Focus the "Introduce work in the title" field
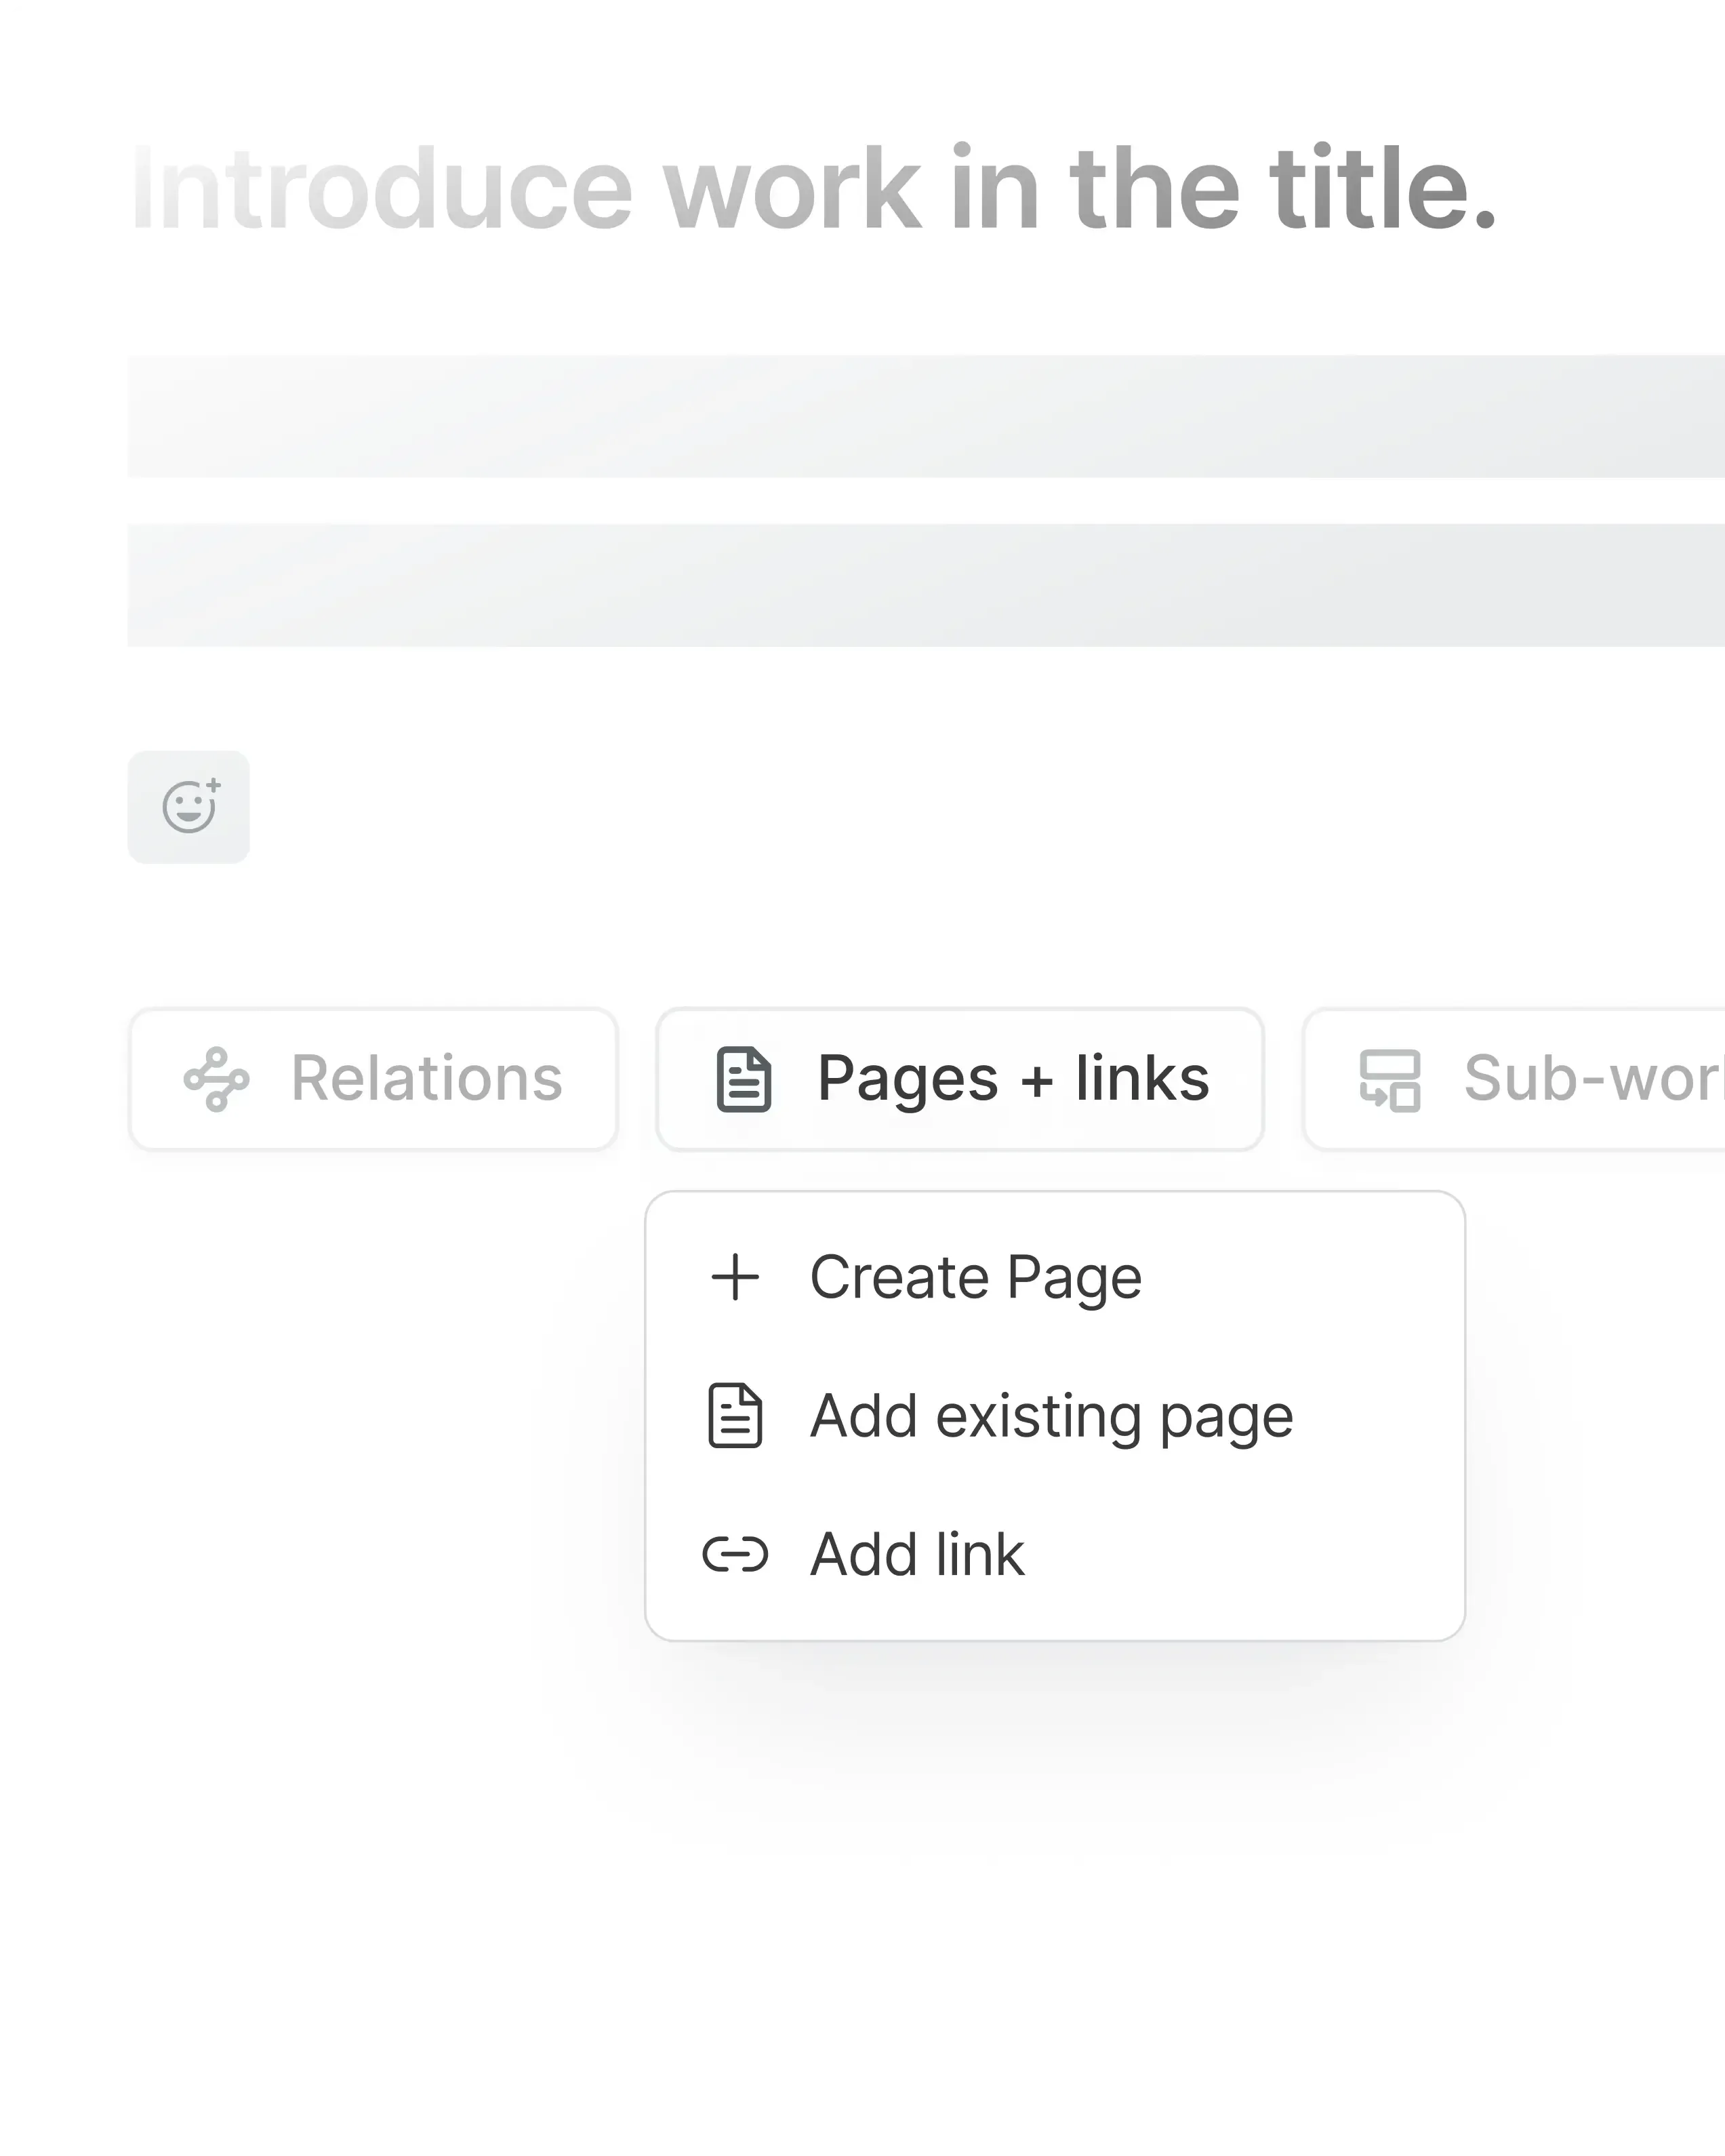Image resolution: width=1725 pixels, height=2156 pixels. click(x=812, y=189)
